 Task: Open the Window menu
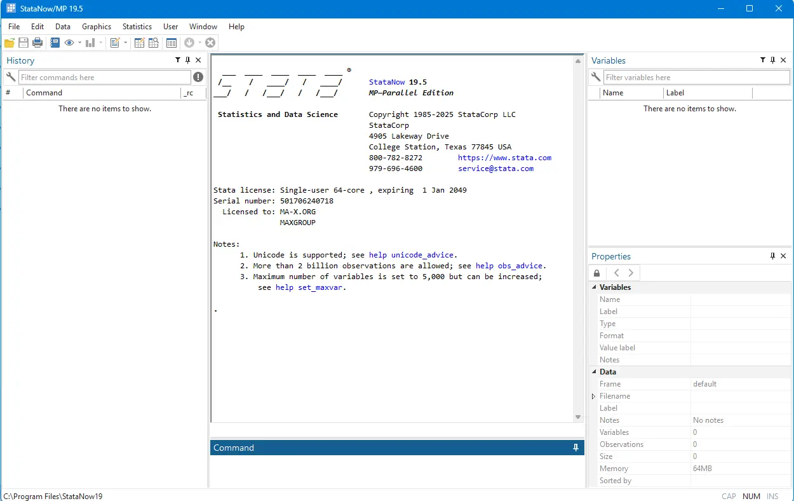pyautogui.click(x=203, y=27)
